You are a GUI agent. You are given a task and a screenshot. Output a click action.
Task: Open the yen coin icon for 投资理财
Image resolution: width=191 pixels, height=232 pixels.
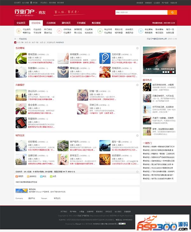point(105,160)
